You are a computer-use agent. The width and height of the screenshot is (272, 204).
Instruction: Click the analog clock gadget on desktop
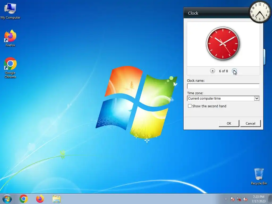[x=260, y=12]
